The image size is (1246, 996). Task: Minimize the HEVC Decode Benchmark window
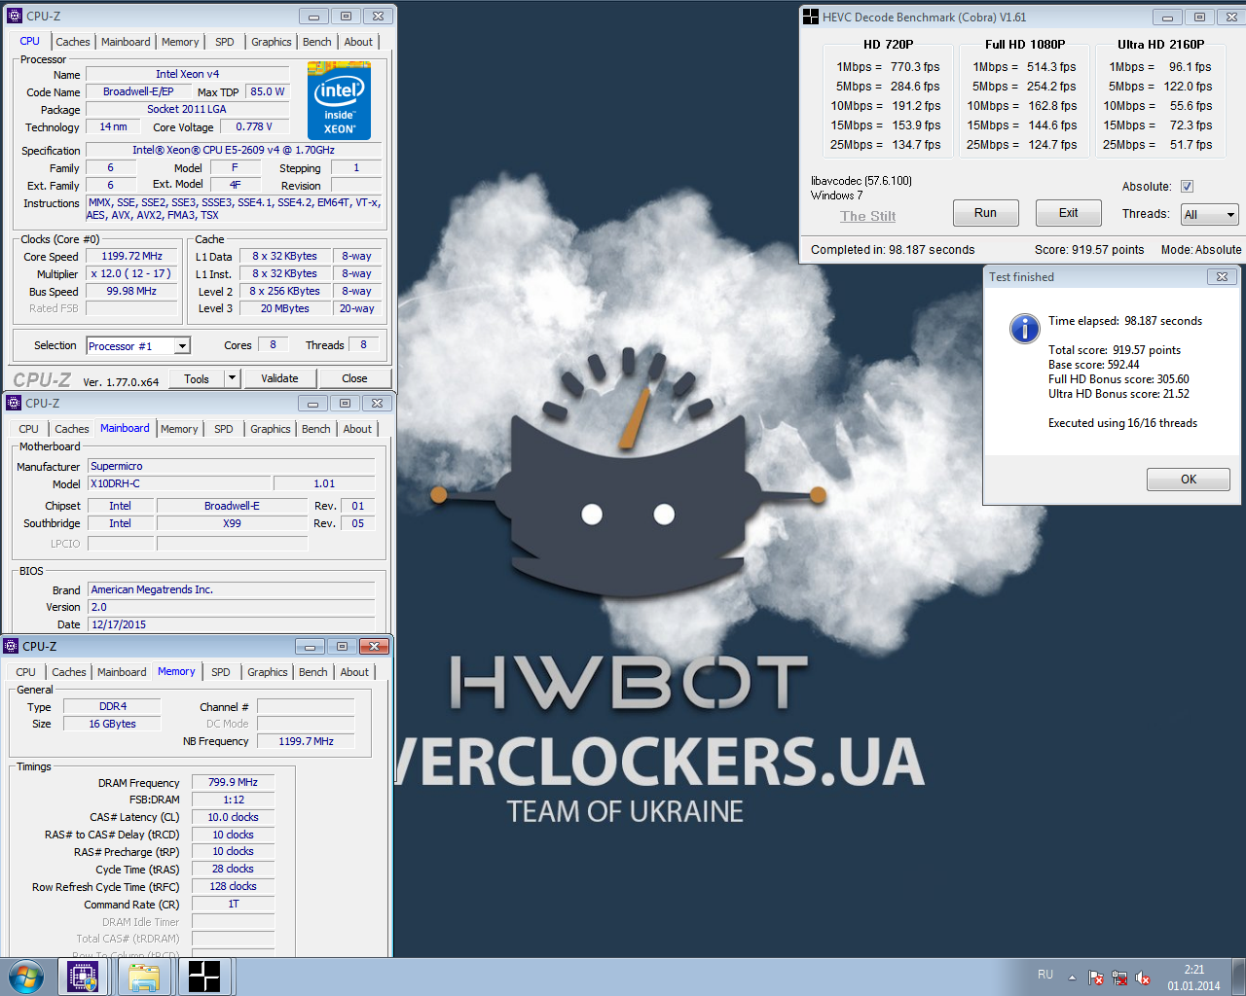click(x=1167, y=17)
